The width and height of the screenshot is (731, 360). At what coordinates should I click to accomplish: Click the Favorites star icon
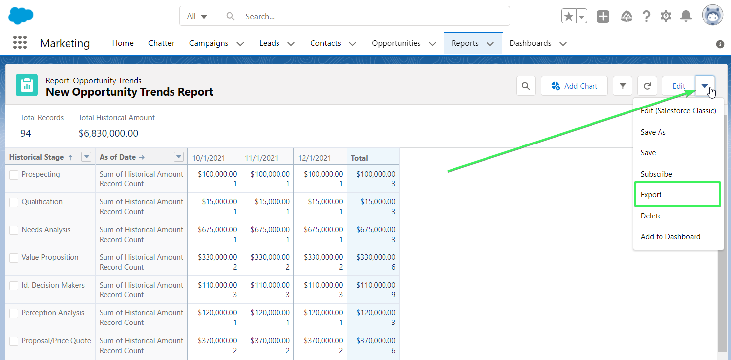(568, 16)
